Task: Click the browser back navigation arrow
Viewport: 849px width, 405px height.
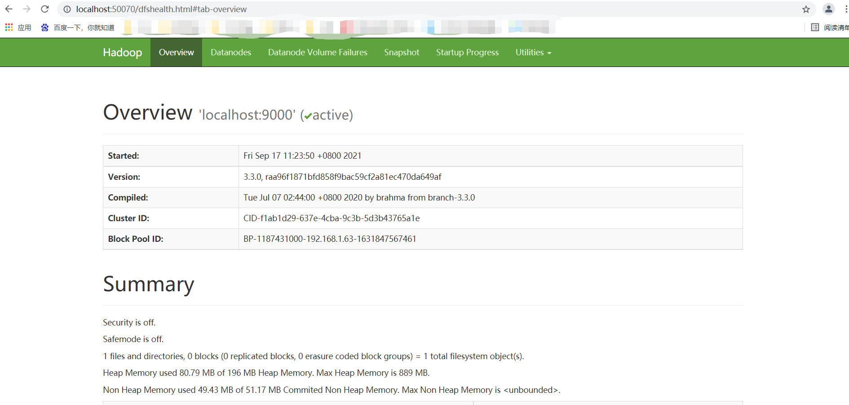Action: tap(9, 9)
